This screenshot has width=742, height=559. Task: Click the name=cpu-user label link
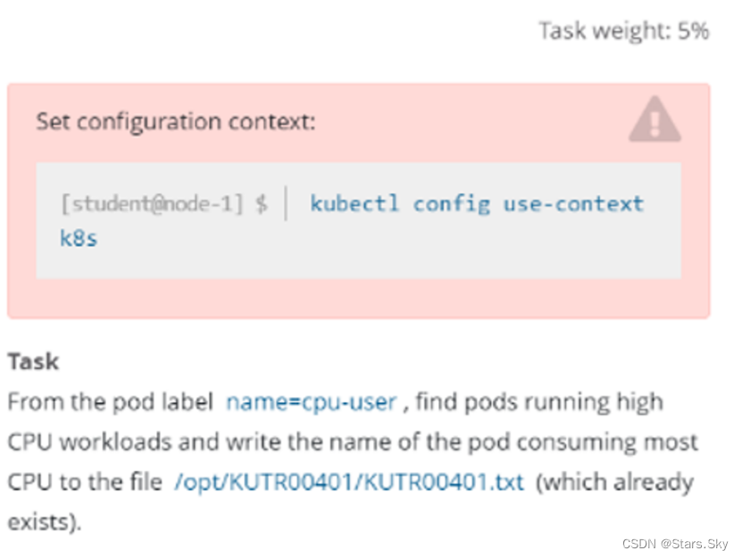point(311,402)
